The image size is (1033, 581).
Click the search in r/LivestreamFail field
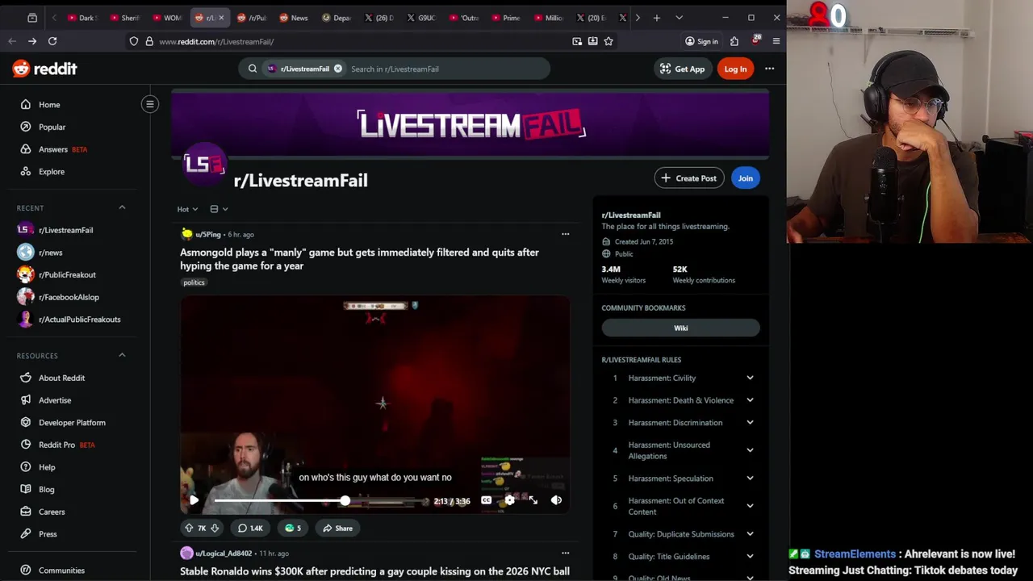click(x=446, y=69)
